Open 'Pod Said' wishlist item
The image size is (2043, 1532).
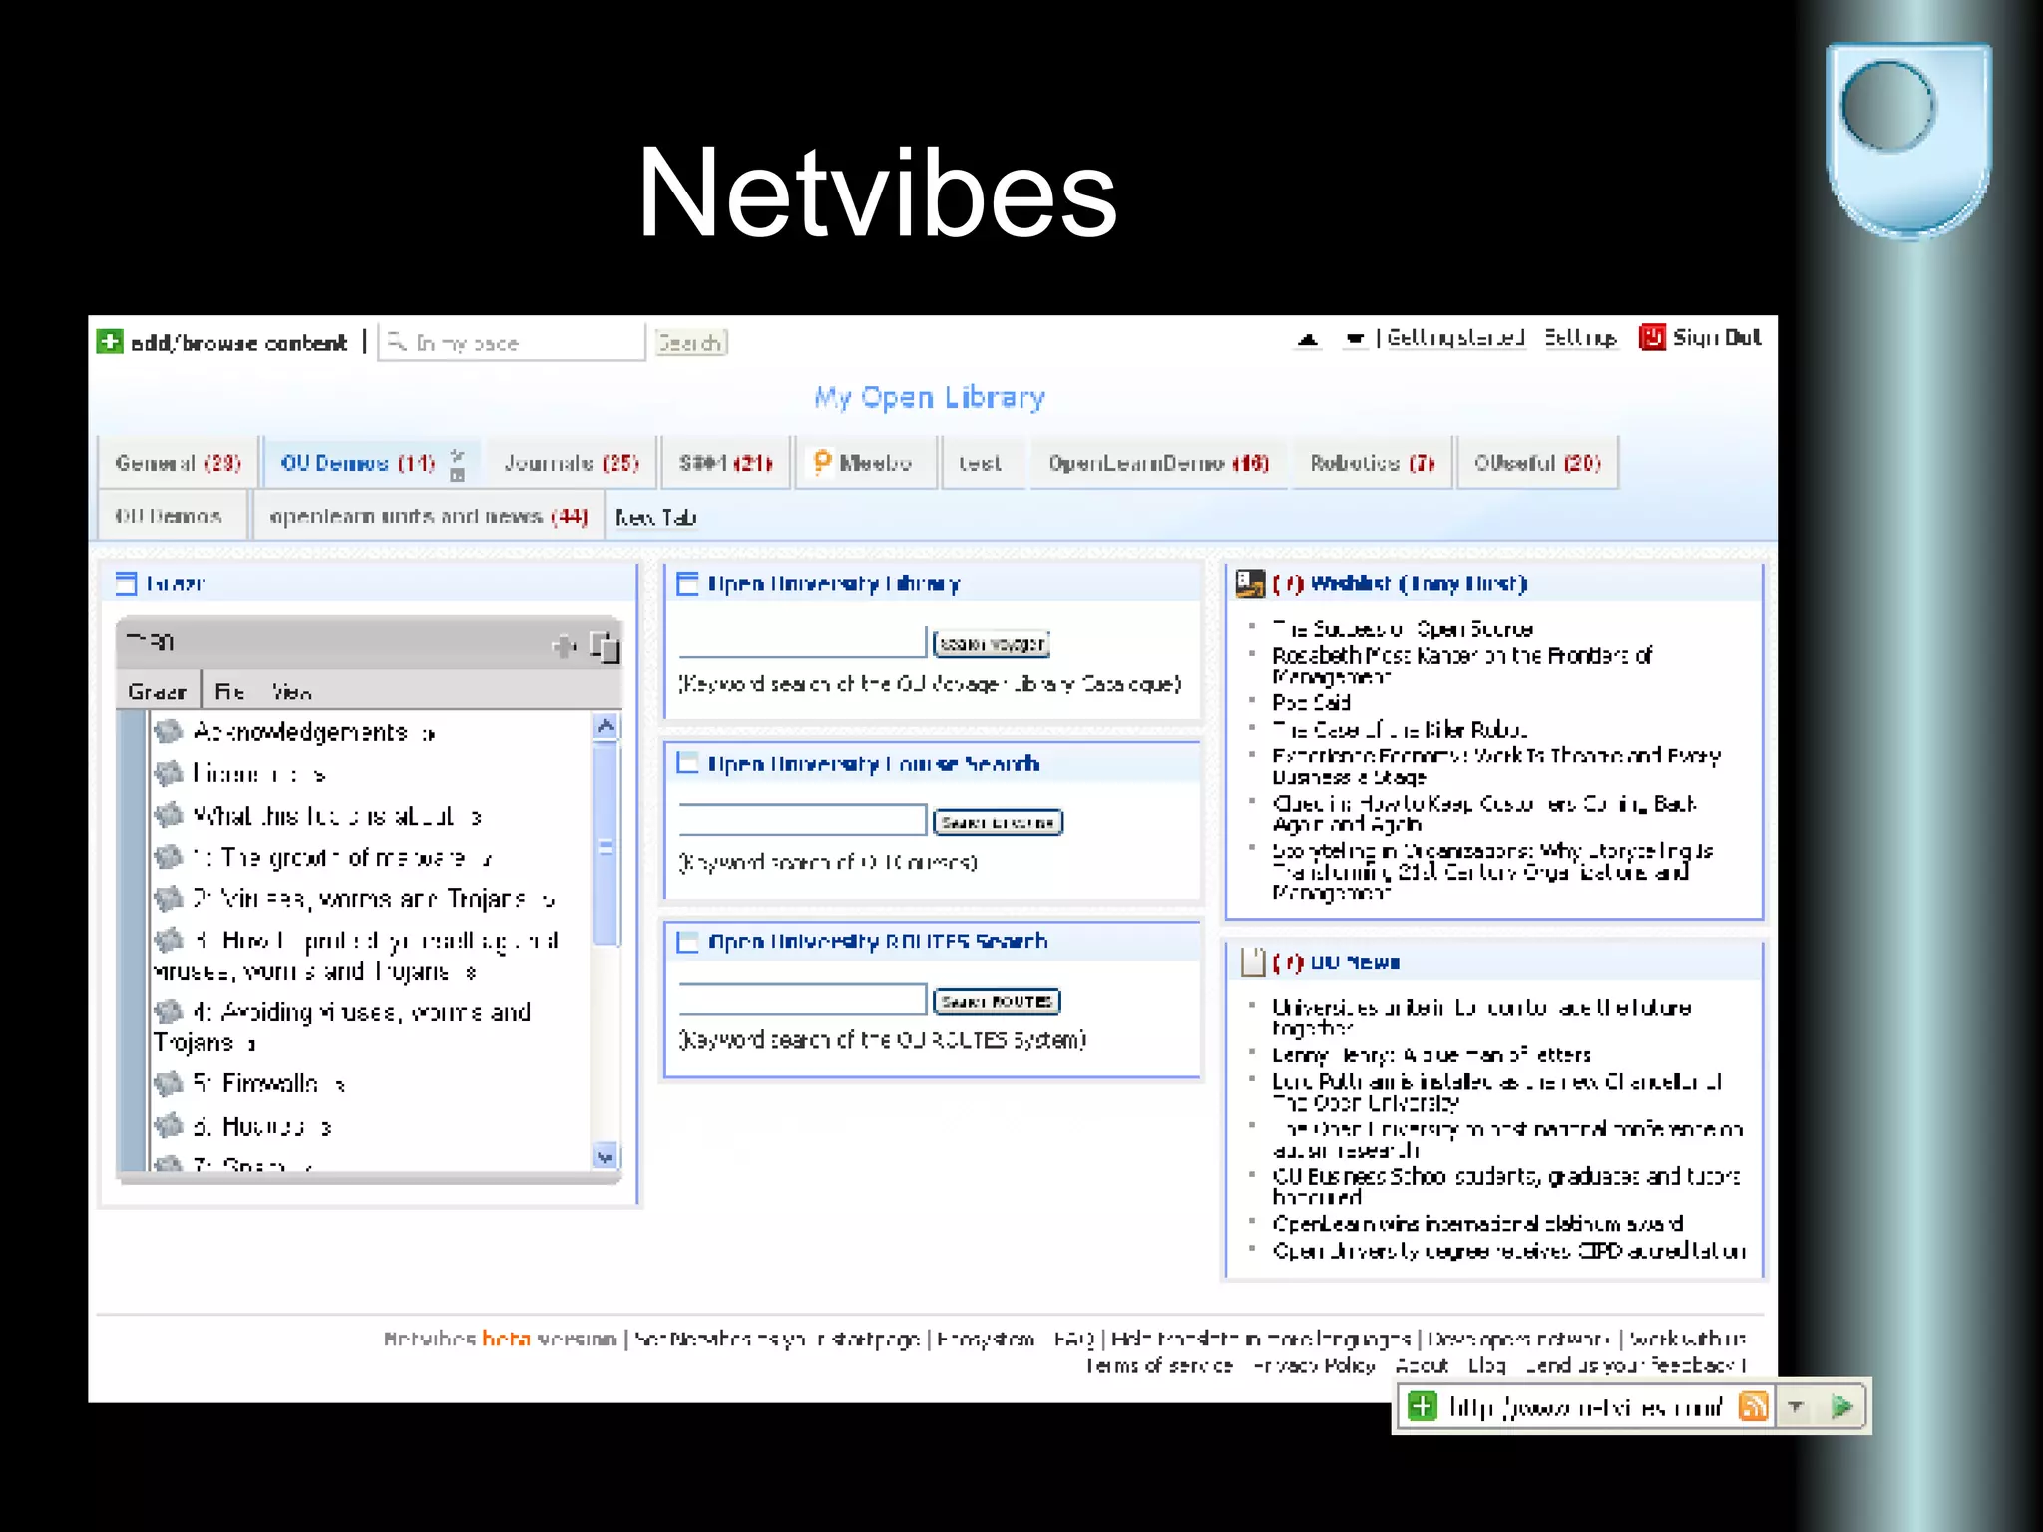[1311, 702]
